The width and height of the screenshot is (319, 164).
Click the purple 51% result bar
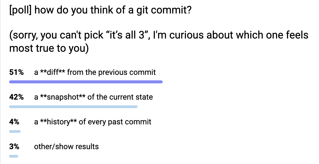pyautogui.click(x=86, y=82)
